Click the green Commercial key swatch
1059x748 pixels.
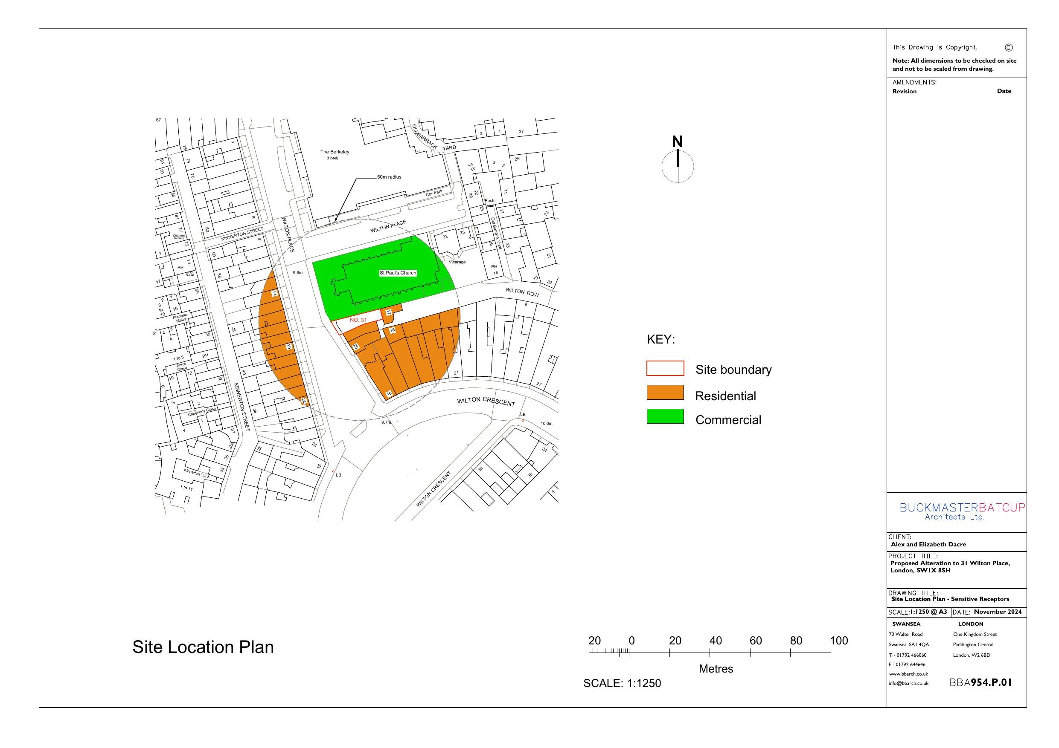(x=665, y=417)
